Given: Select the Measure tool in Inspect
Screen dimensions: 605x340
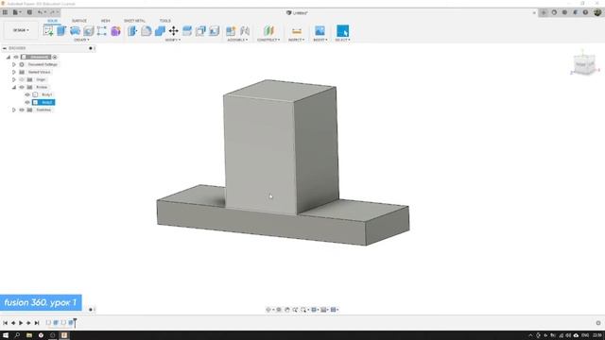Looking at the screenshot, I should tap(296, 31).
